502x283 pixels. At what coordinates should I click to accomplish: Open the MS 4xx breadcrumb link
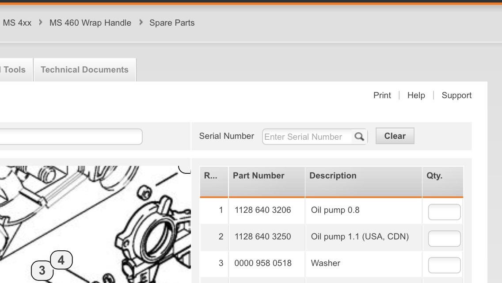tap(17, 23)
